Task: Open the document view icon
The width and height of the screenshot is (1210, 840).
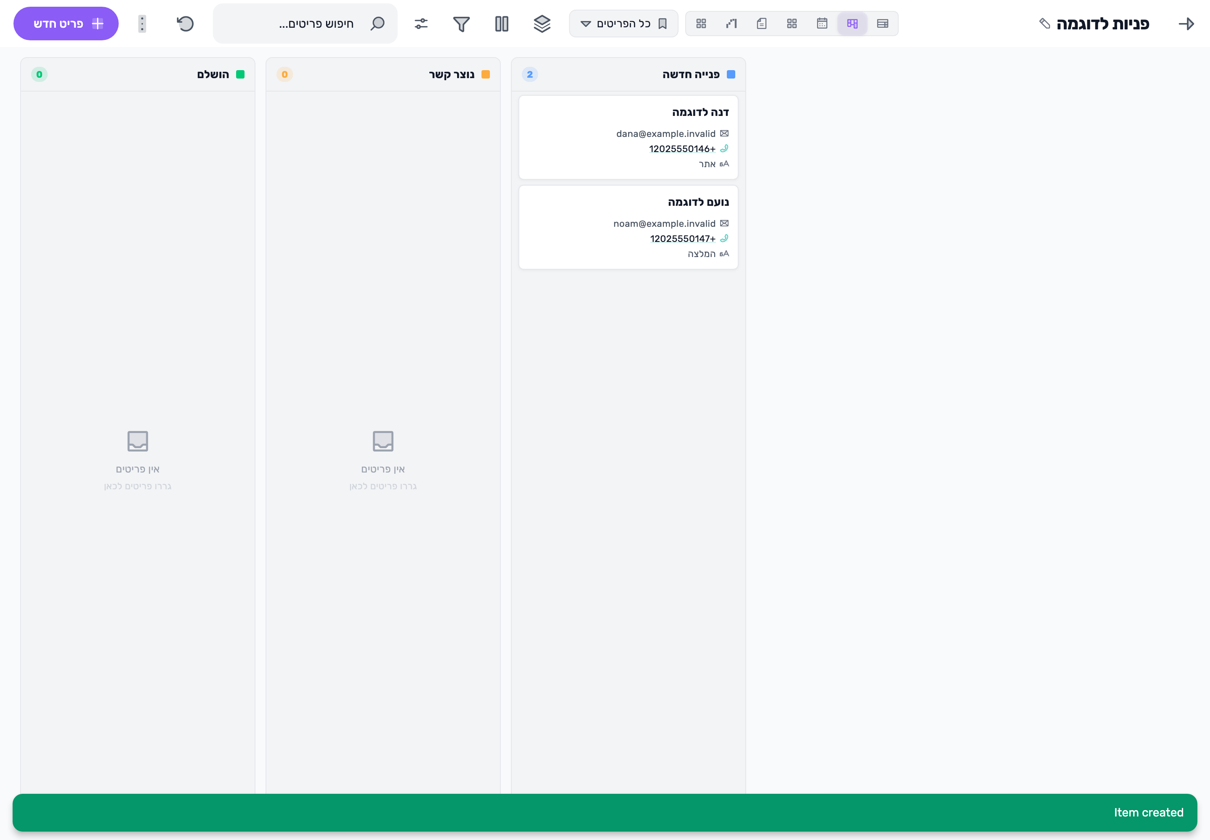Action: (761, 24)
